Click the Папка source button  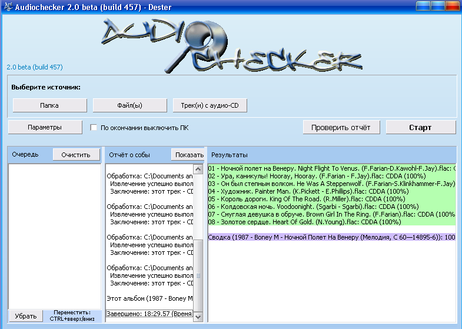(49, 105)
